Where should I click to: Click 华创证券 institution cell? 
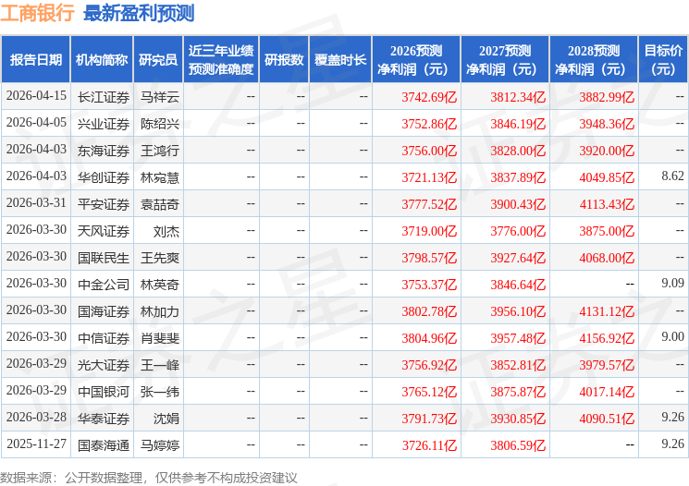pos(104,177)
